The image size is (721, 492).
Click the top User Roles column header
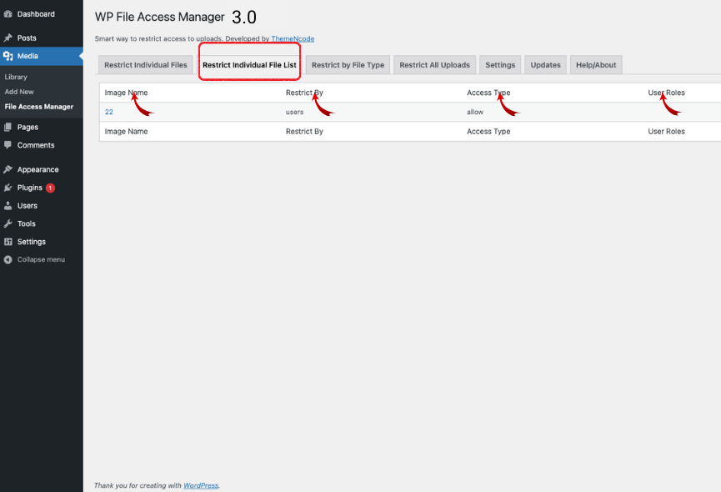pos(666,93)
